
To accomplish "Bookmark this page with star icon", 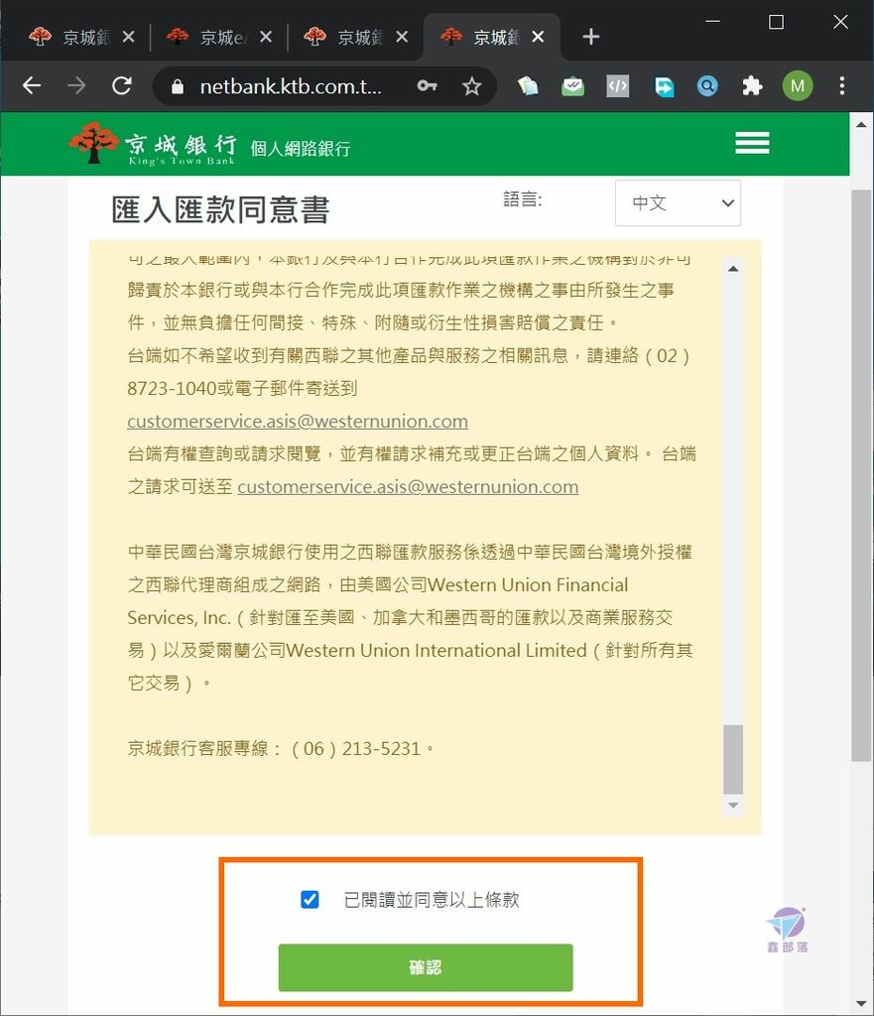I will 471,85.
